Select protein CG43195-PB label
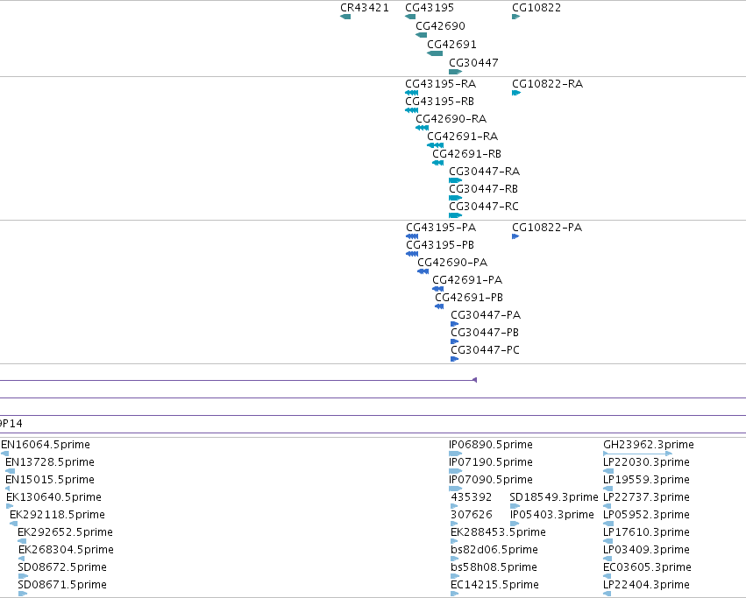This screenshot has width=746, height=598. click(x=440, y=245)
